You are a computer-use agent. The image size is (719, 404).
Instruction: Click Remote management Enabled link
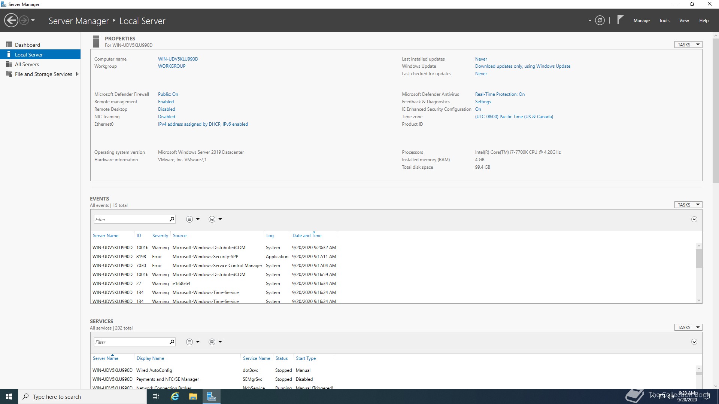coord(166,102)
